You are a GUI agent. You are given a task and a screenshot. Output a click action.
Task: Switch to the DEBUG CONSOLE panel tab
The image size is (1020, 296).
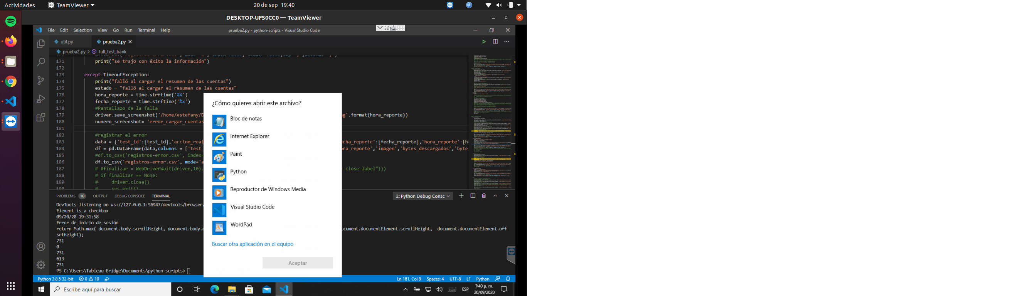(x=130, y=196)
